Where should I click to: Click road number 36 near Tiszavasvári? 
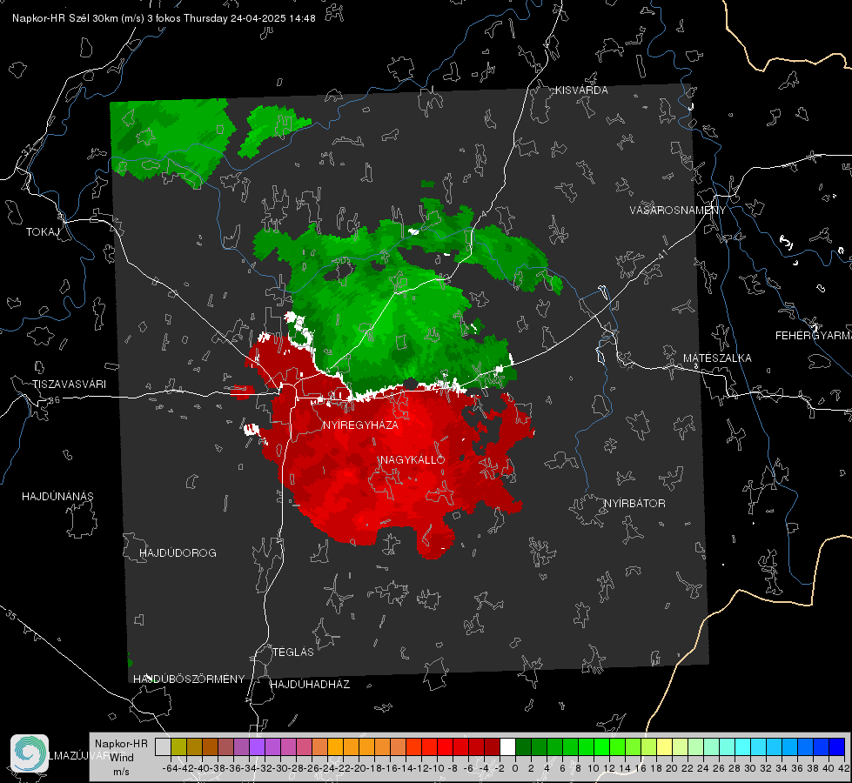[x=54, y=400]
